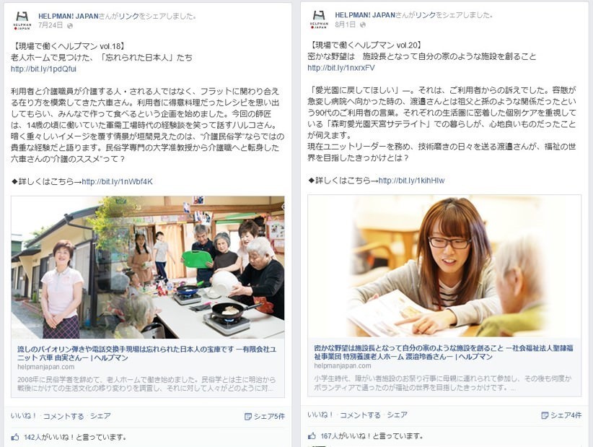Follow the bit.ly/1kihHlw details link
The height and width of the screenshot is (447, 593).
pos(411,181)
